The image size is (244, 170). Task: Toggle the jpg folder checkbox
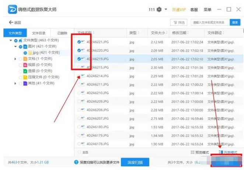tap(25, 53)
